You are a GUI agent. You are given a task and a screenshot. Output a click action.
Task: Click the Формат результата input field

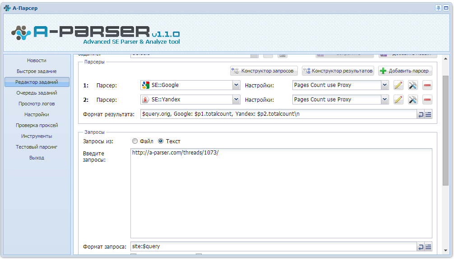[278, 114]
